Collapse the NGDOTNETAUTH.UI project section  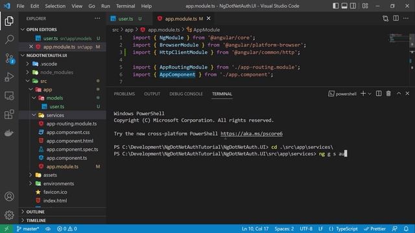(x=23, y=55)
